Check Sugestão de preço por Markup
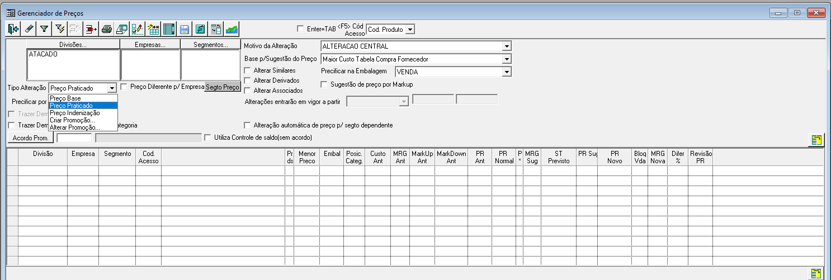 (324, 84)
